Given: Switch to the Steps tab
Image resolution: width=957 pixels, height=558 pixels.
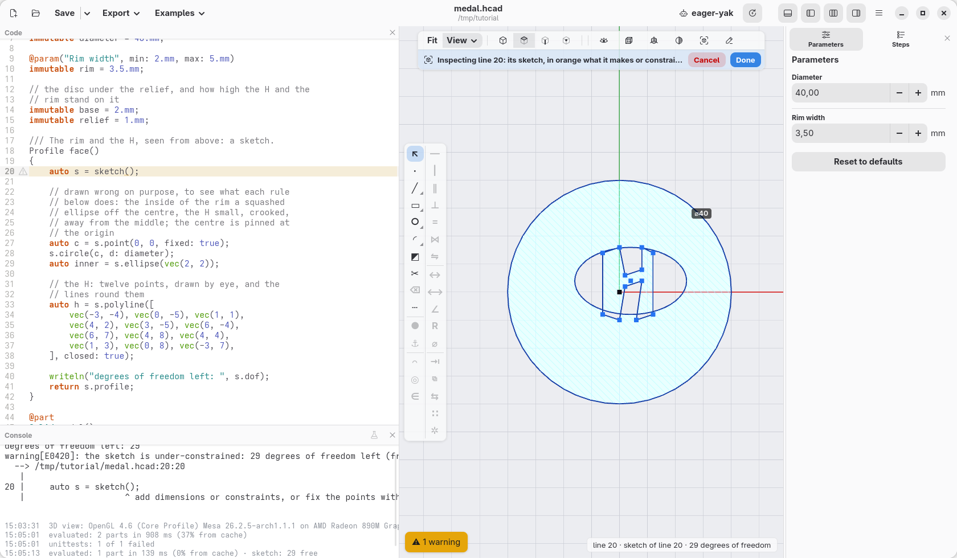Looking at the screenshot, I should point(901,39).
